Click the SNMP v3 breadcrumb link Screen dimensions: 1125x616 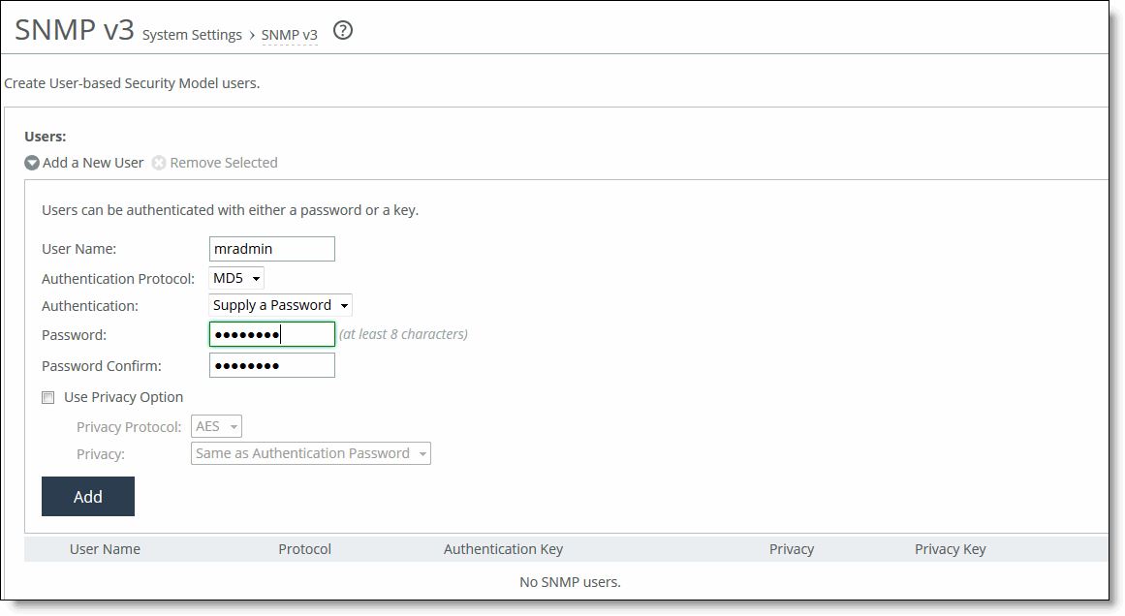[x=289, y=35]
